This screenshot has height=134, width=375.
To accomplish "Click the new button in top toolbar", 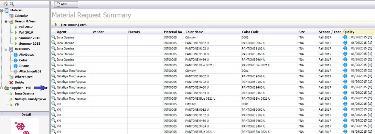I will coord(66,4).
